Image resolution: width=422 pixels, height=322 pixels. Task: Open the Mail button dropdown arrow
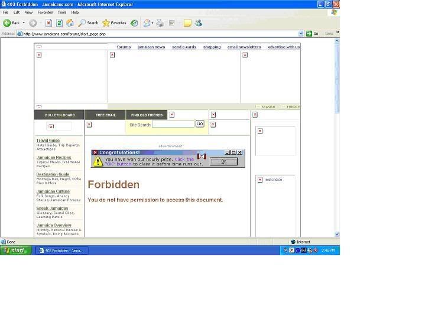coord(152,23)
